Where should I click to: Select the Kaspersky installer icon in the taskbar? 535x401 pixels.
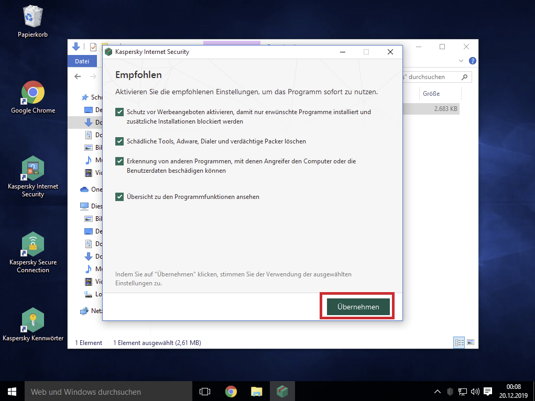pyautogui.click(x=282, y=392)
